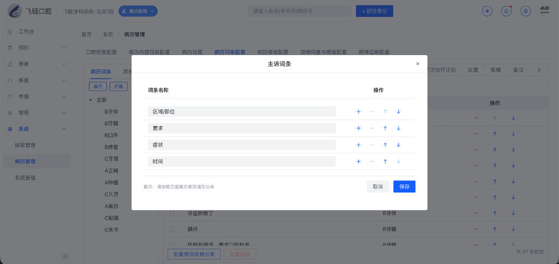This screenshot has width=559, height=264.
Task: Move the 牙齿折断了 row up
Action: coord(495,213)
